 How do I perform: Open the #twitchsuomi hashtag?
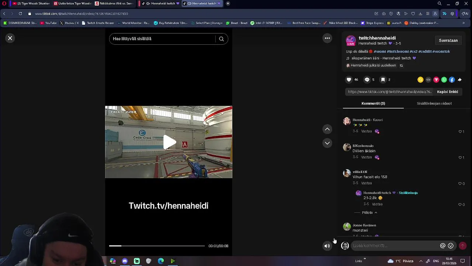click(398, 52)
